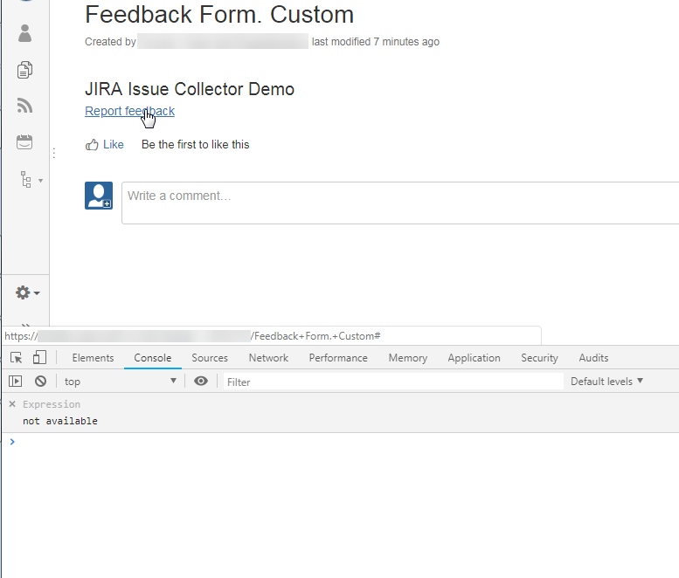Expand the page tree dropdown arrow
The width and height of the screenshot is (679, 578).
[x=40, y=181]
